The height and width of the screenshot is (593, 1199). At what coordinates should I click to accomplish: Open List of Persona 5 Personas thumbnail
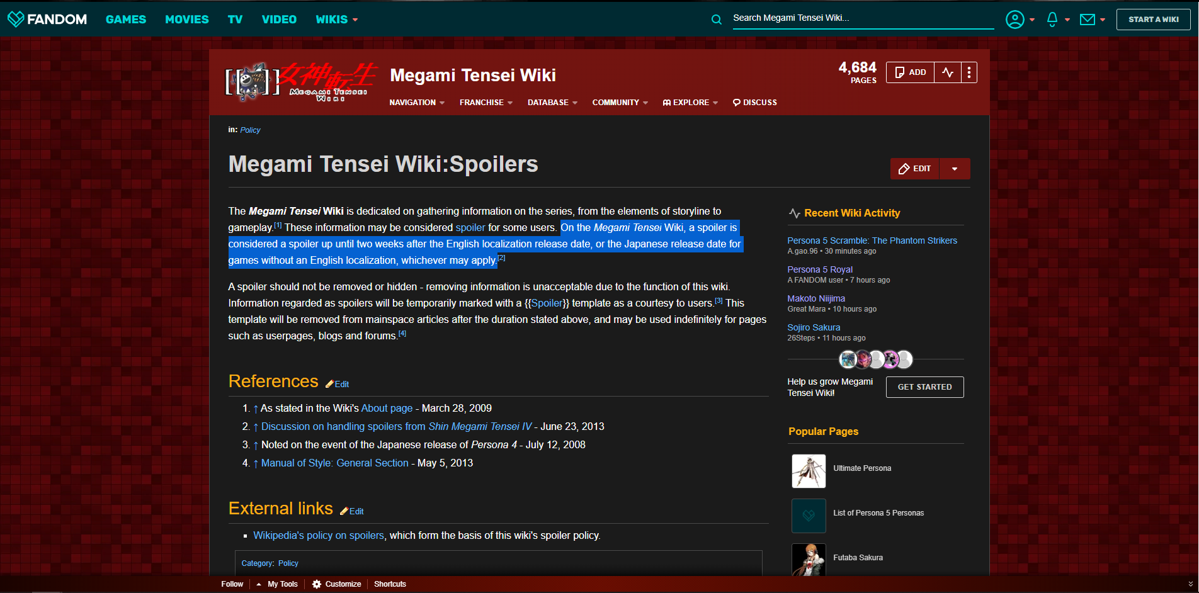(809, 516)
